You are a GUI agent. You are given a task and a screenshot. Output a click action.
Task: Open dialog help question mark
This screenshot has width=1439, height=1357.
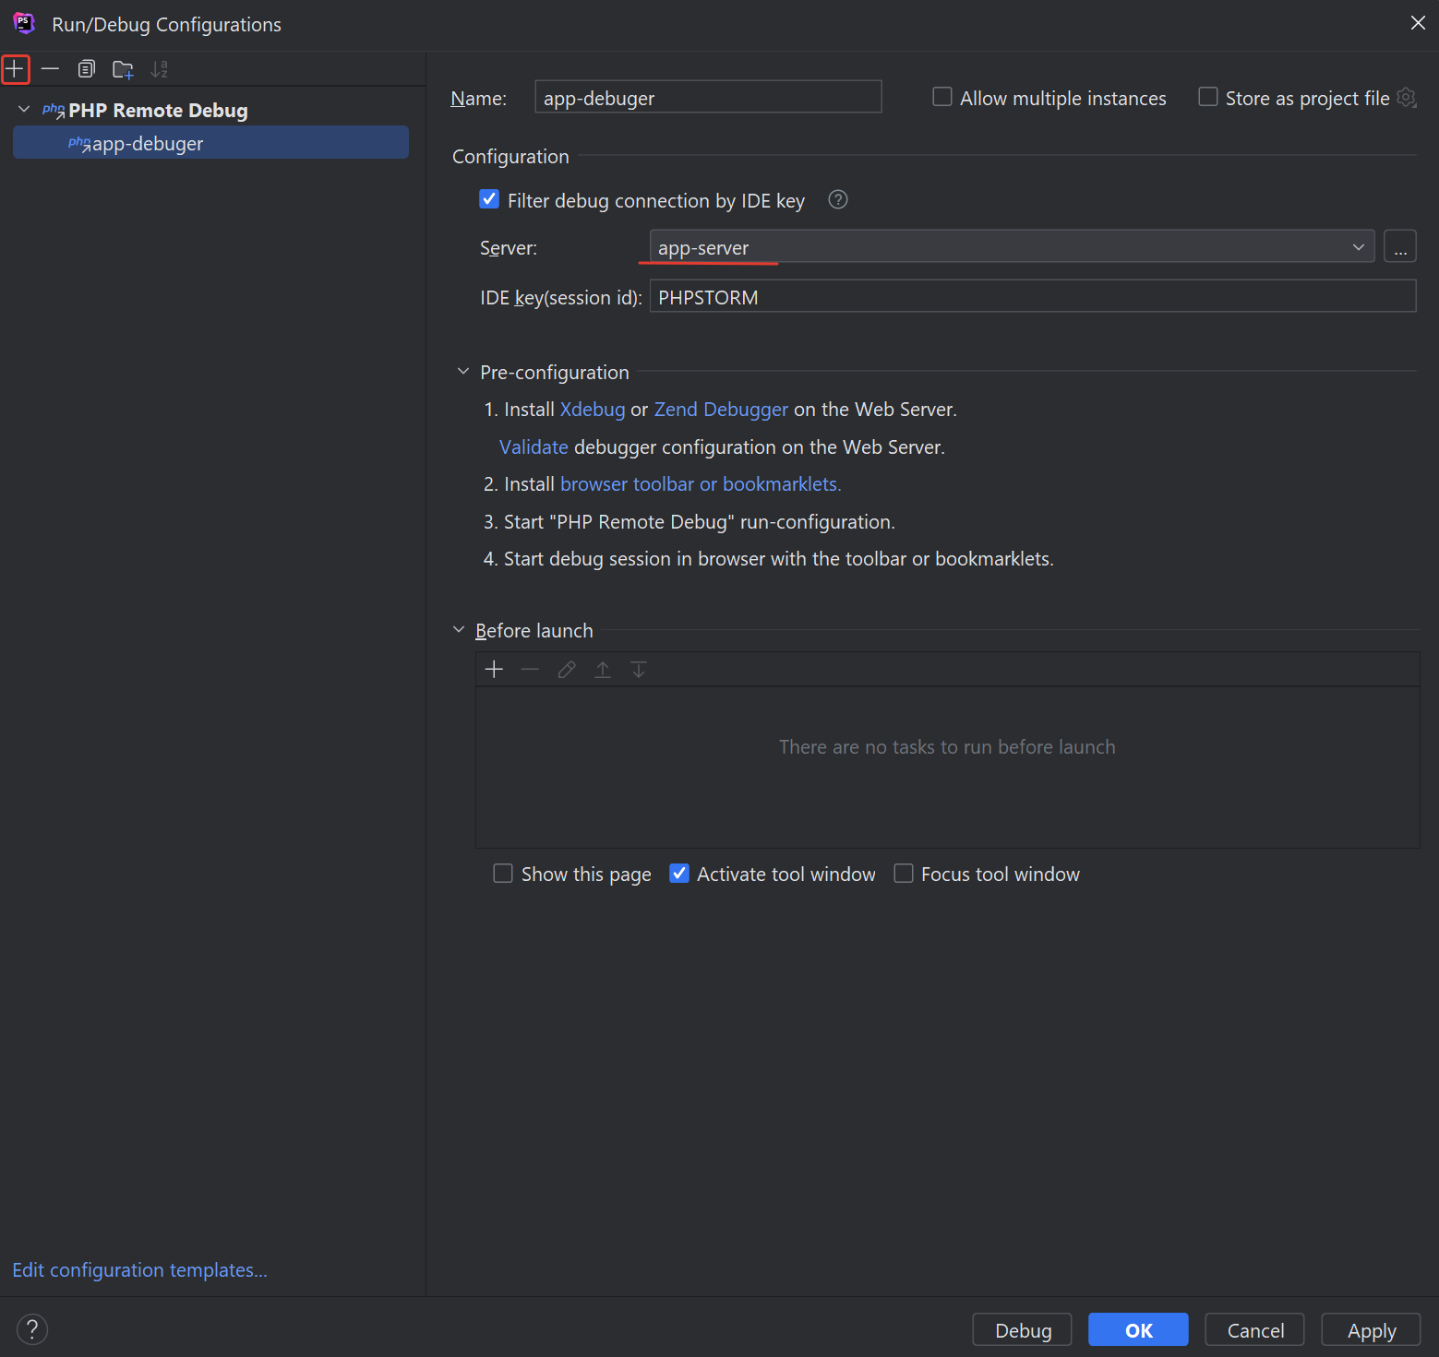[32, 1329]
